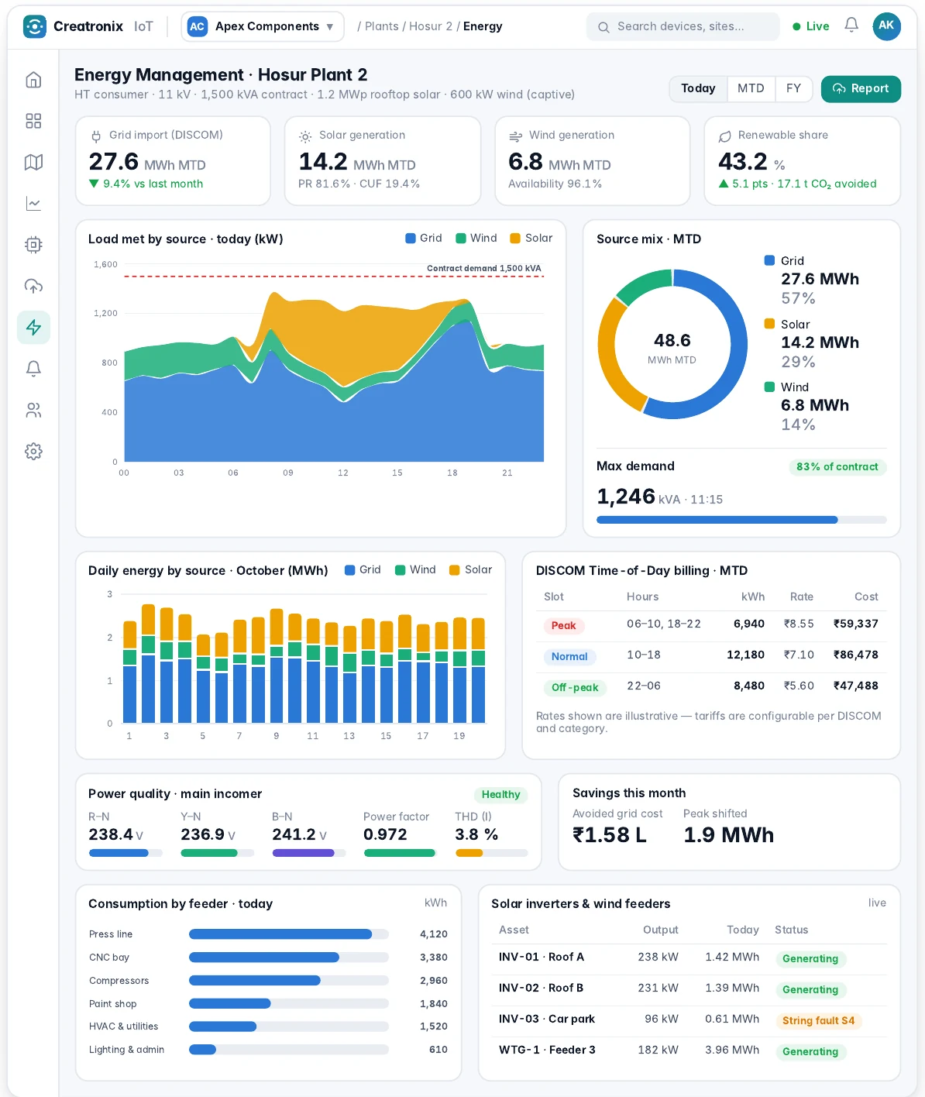Viewport: 925px width, 1097px height.
Task: Click the AC organization badge
Action: click(x=198, y=26)
